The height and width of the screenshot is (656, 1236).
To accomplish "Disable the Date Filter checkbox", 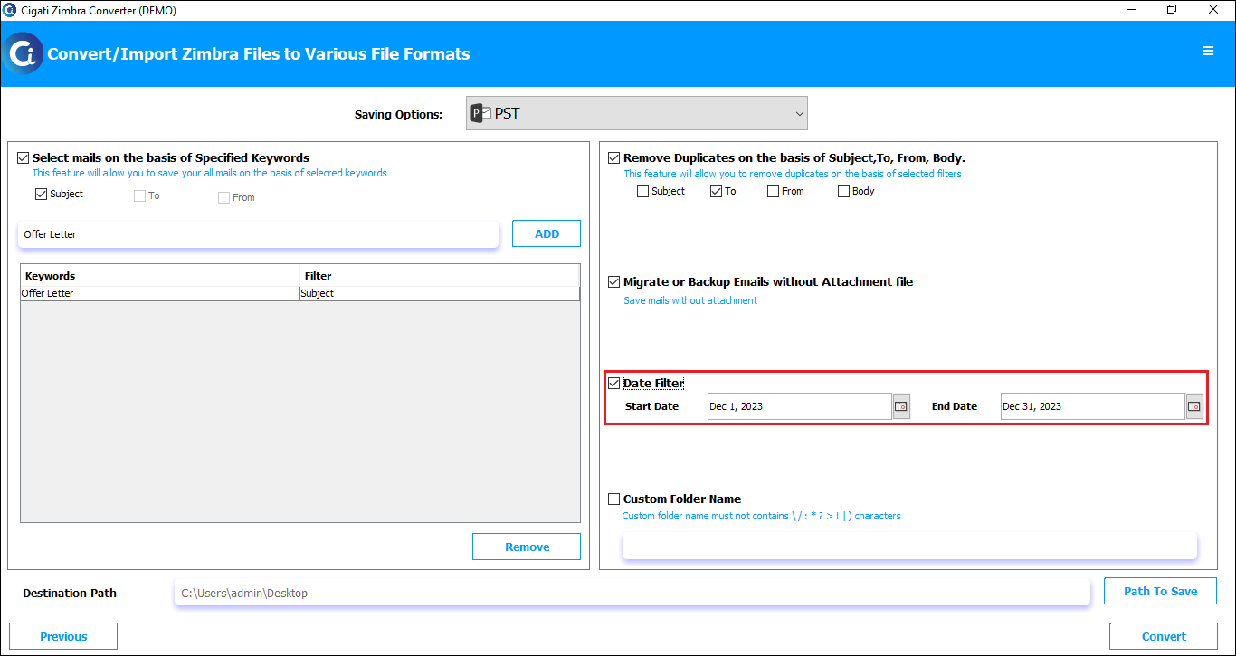I will click(614, 383).
